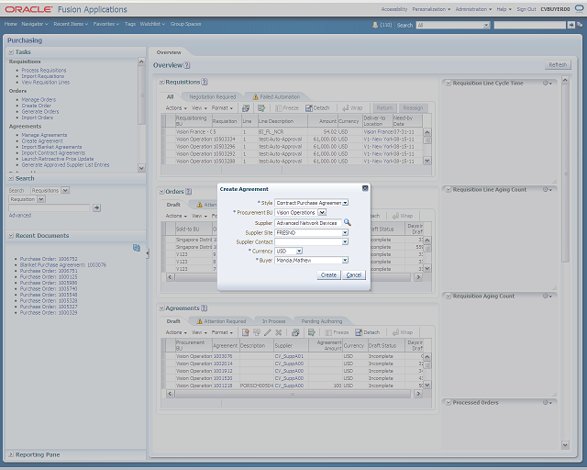This screenshot has width=587, height=470.
Task: Click Wrap in the Requisitions toolbar
Action: (x=352, y=108)
